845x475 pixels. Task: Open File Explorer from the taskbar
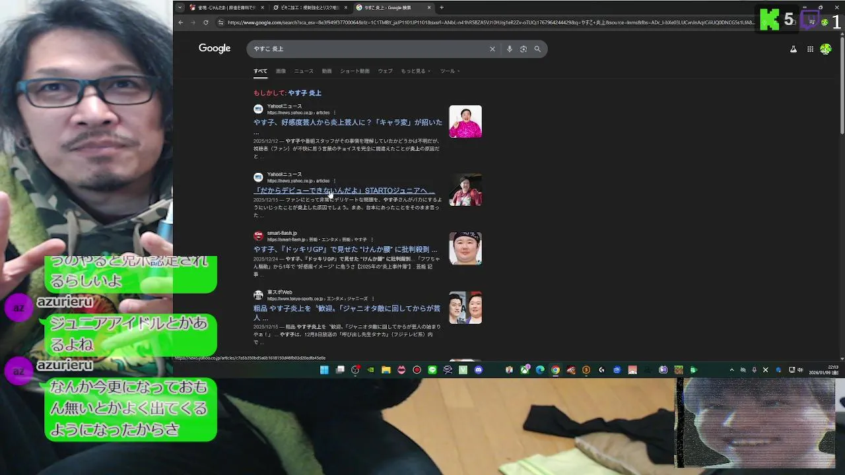386,370
